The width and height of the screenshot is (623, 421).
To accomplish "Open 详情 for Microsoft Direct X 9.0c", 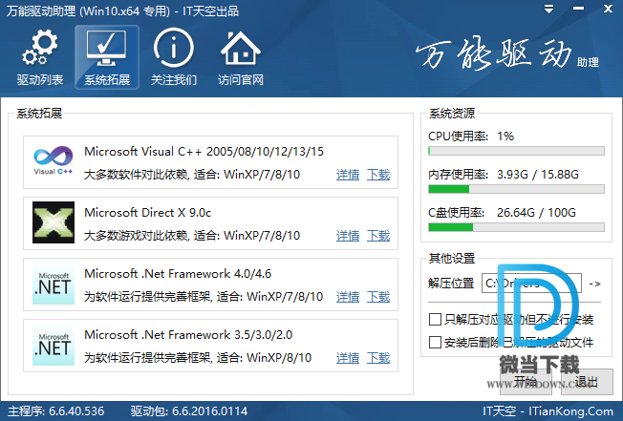I will (x=348, y=236).
